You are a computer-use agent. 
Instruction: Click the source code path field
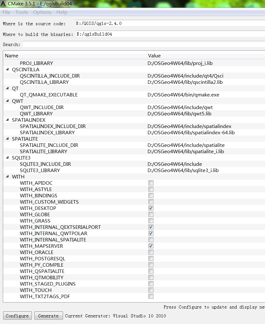(170, 23)
